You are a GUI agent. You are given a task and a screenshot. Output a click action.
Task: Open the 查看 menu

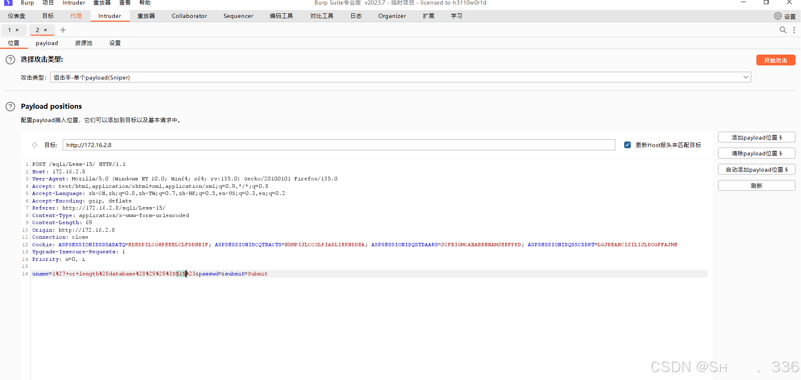125,3
